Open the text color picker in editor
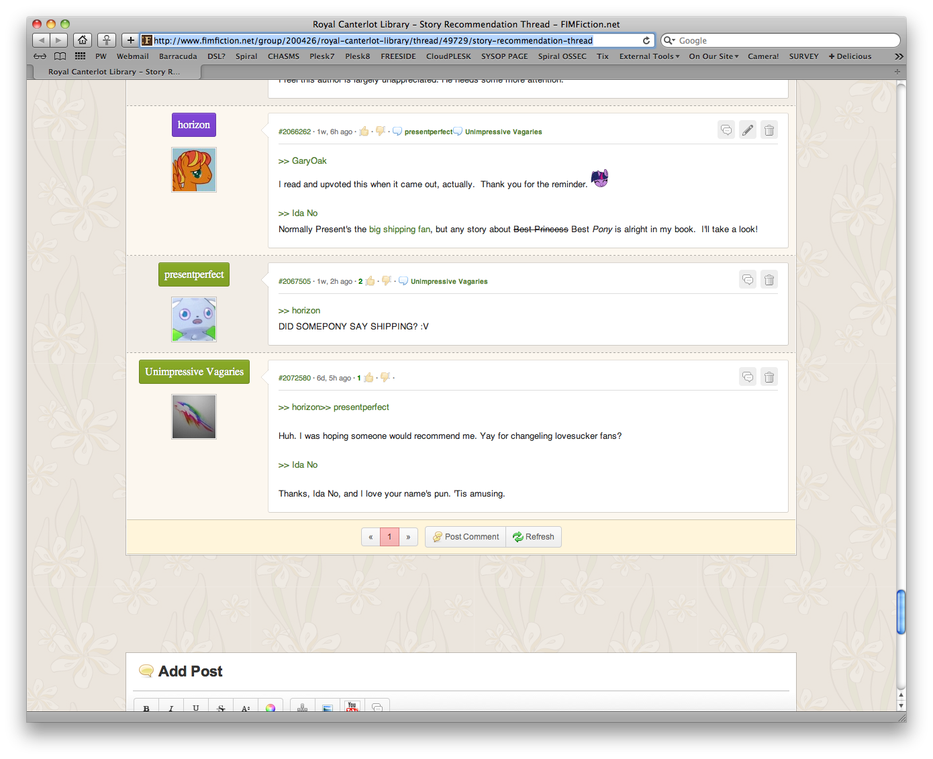 click(x=270, y=708)
